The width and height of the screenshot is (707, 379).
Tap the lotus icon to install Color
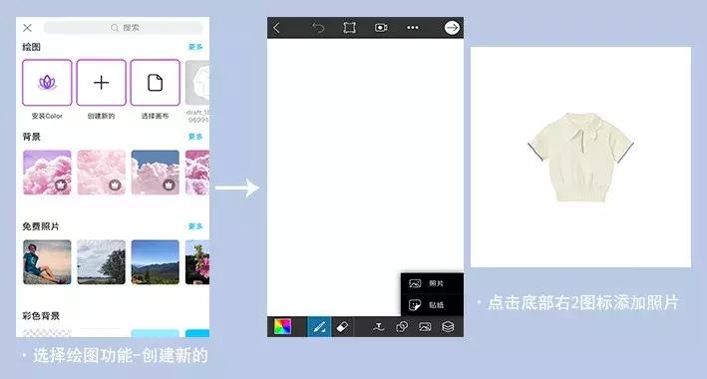click(x=47, y=83)
